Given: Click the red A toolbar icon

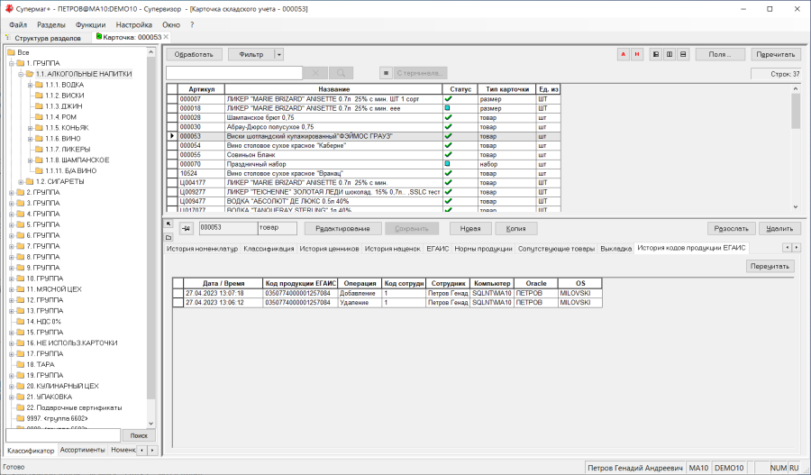Looking at the screenshot, I should click(624, 54).
